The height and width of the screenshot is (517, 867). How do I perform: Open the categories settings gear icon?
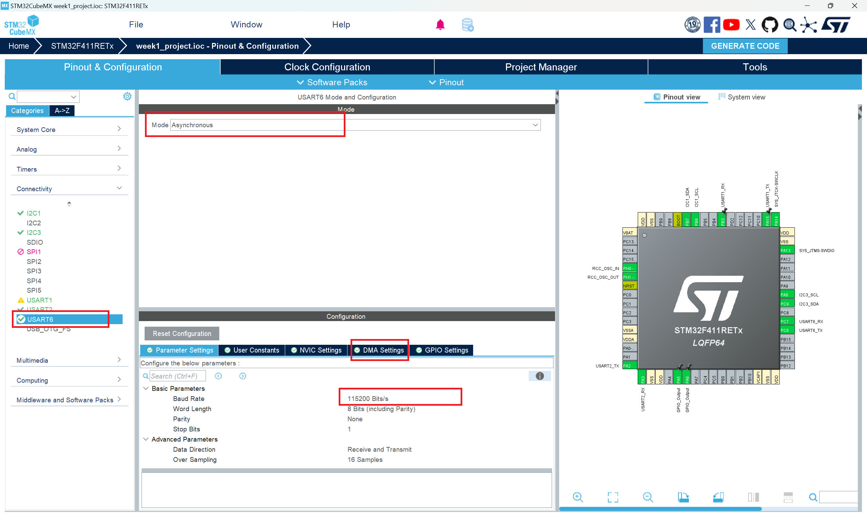(127, 96)
